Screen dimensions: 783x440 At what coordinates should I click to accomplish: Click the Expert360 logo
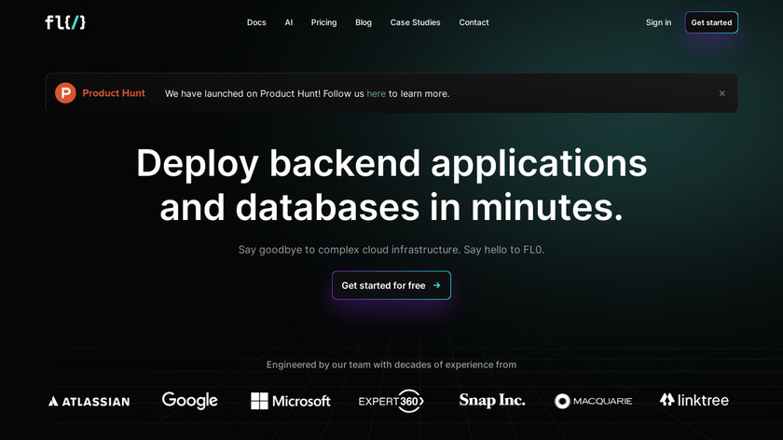391,401
